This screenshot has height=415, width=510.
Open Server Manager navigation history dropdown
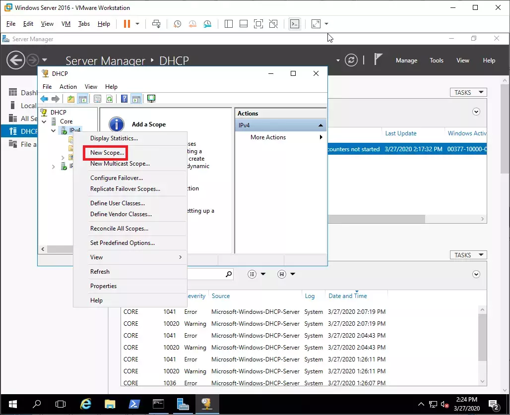[45, 60]
